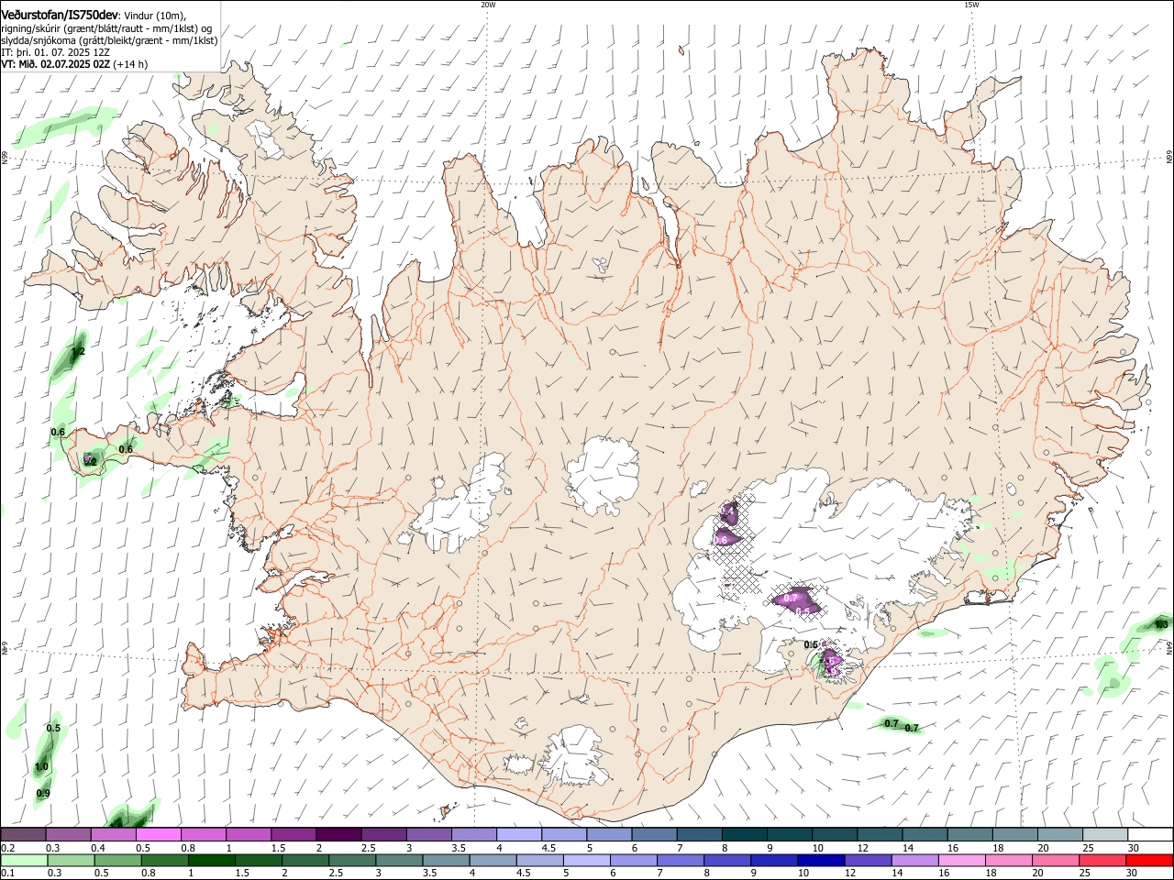Click the 0.6 value left of the Snæfellsnes peninsula tip

click(58, 432)
